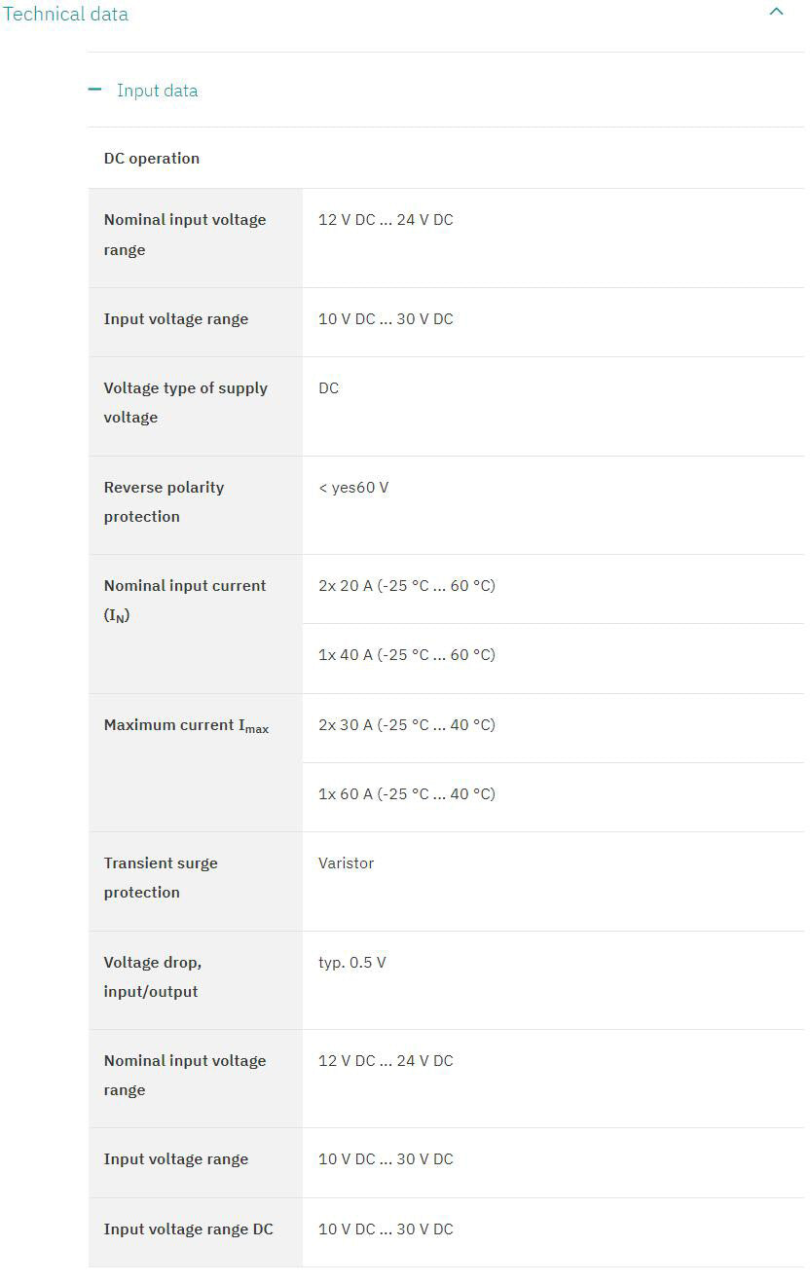Select the DC operation subheading
Image resolution: width=810 pixels, height=1284 pixels.
point(152,158)
